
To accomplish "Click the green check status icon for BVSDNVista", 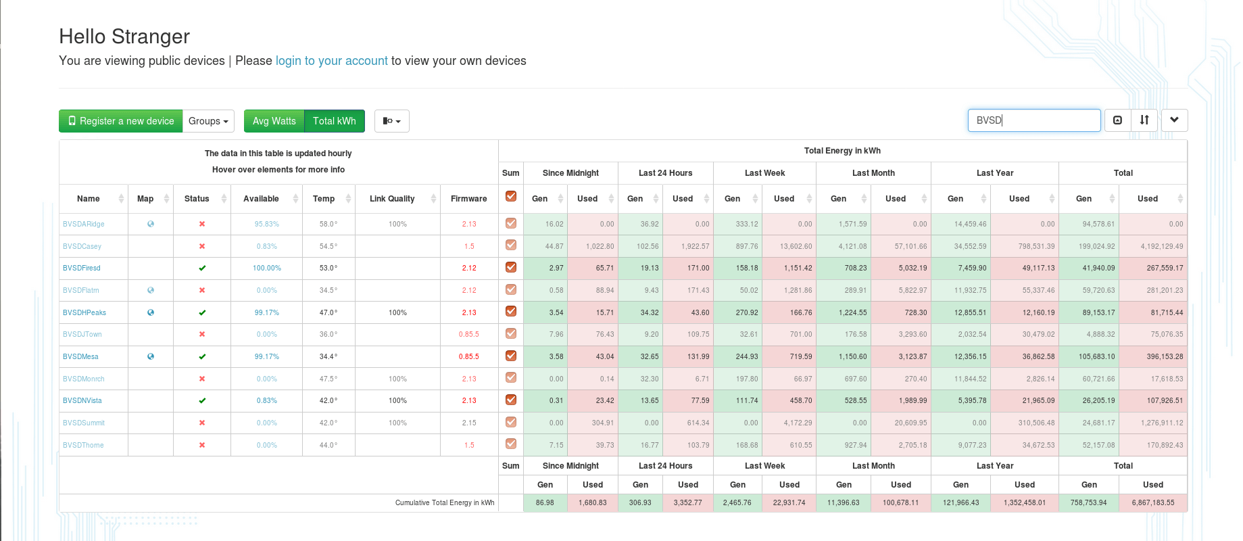I will (202, 400).
